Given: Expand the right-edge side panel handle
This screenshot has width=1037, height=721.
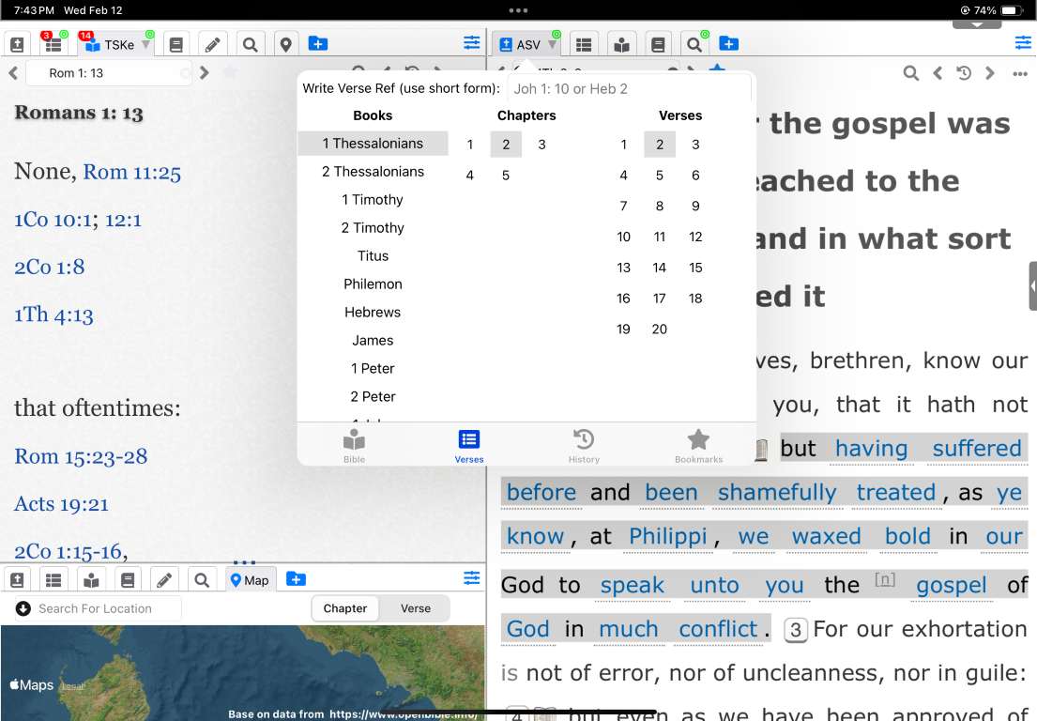Looking at the screenshot, I should 1031,285.
